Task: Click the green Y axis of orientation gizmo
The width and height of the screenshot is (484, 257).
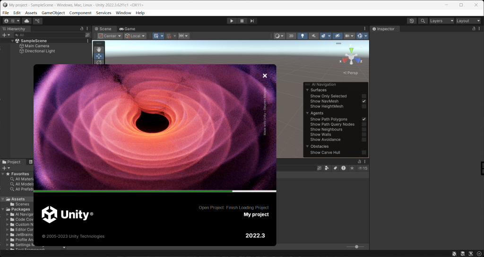Action: [351, 50]
